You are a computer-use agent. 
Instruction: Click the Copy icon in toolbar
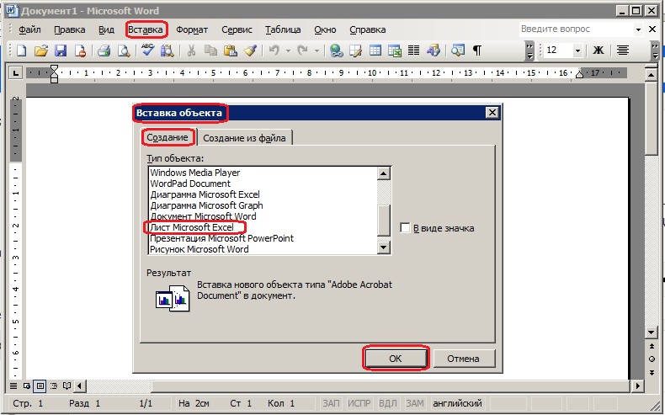(210, 51)
